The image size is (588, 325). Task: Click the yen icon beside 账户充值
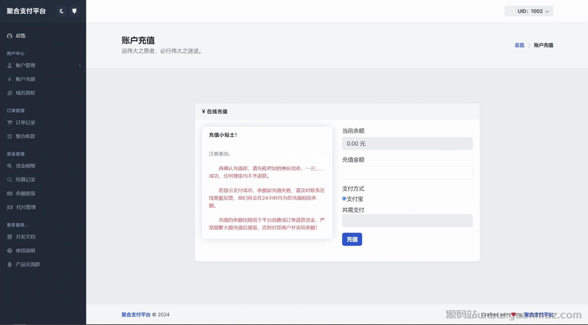pos(10,79)
